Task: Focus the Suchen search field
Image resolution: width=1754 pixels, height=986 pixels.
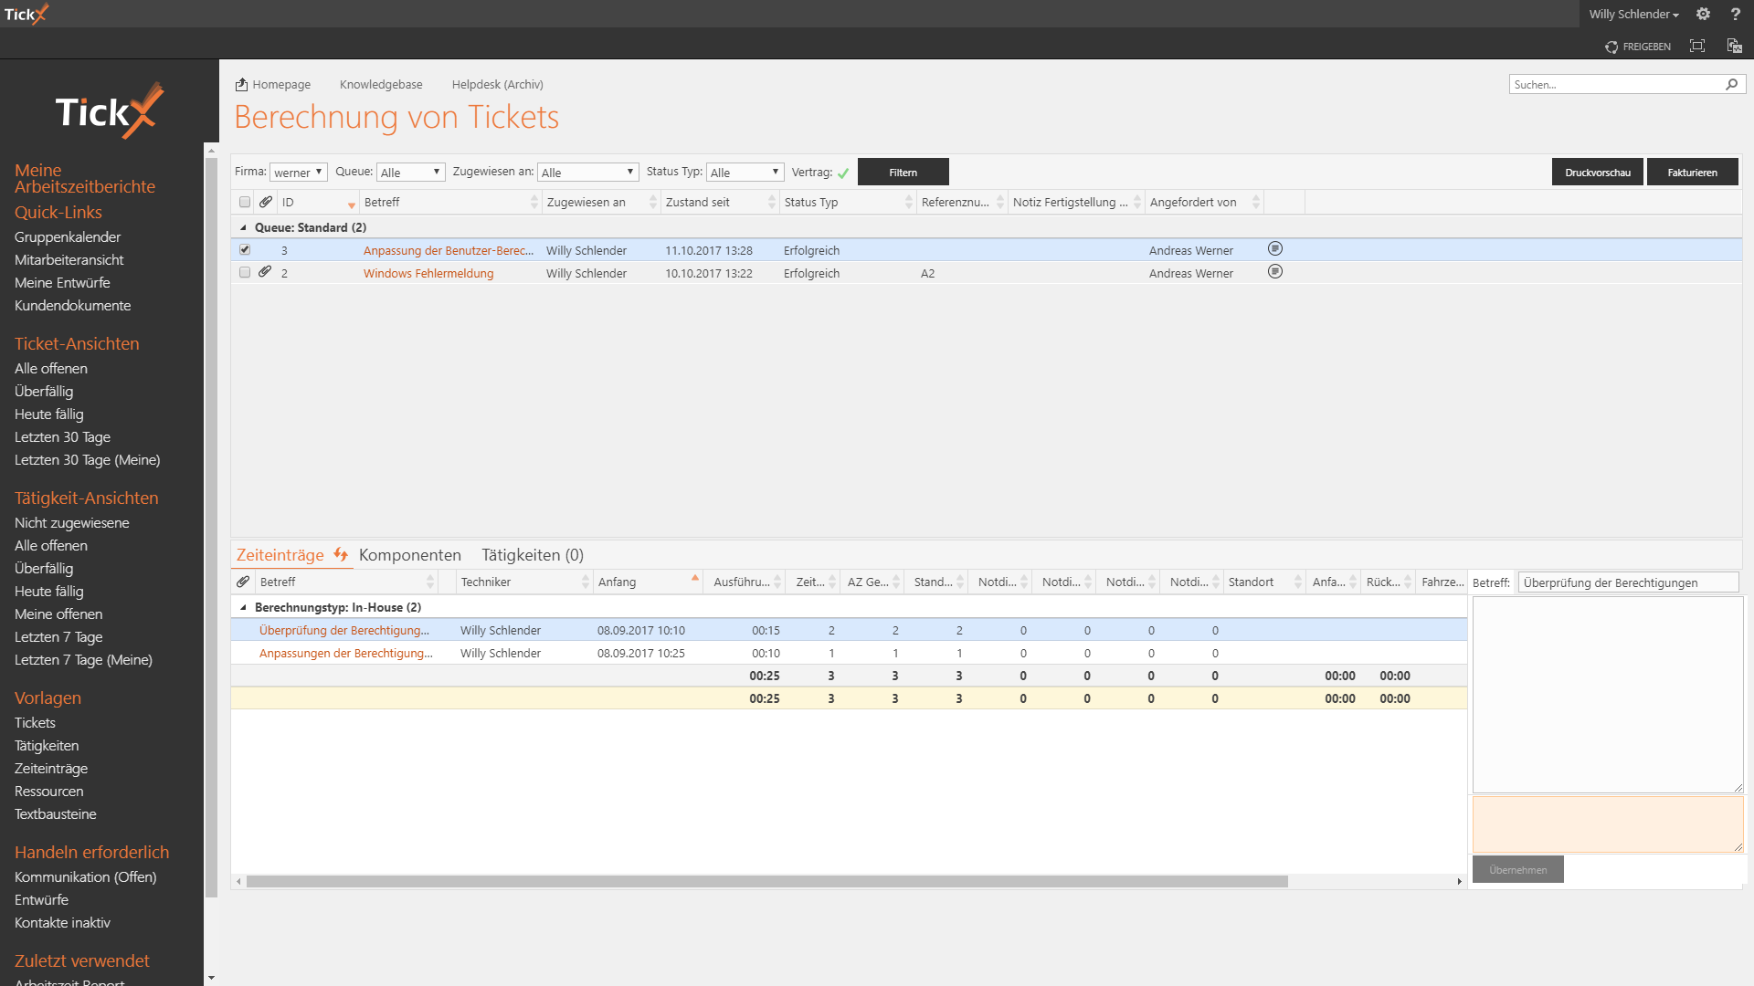Action: coord(1617,84)
